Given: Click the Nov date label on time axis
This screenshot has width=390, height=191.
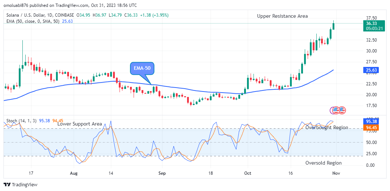Looking at the screenshot, I should [336, 173].
